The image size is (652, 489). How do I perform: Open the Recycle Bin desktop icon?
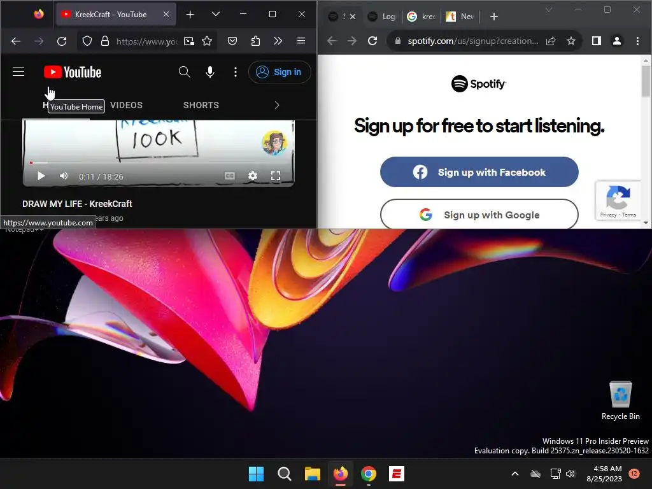[x=620, y=400]
